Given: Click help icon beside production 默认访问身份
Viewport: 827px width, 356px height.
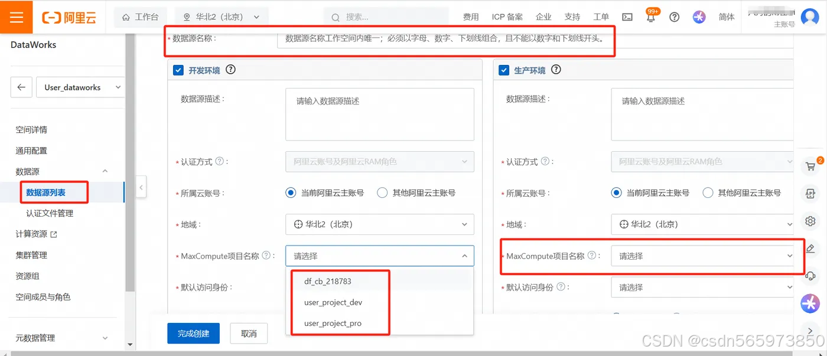Looking at the screenshot, I should tap(561, 287).
